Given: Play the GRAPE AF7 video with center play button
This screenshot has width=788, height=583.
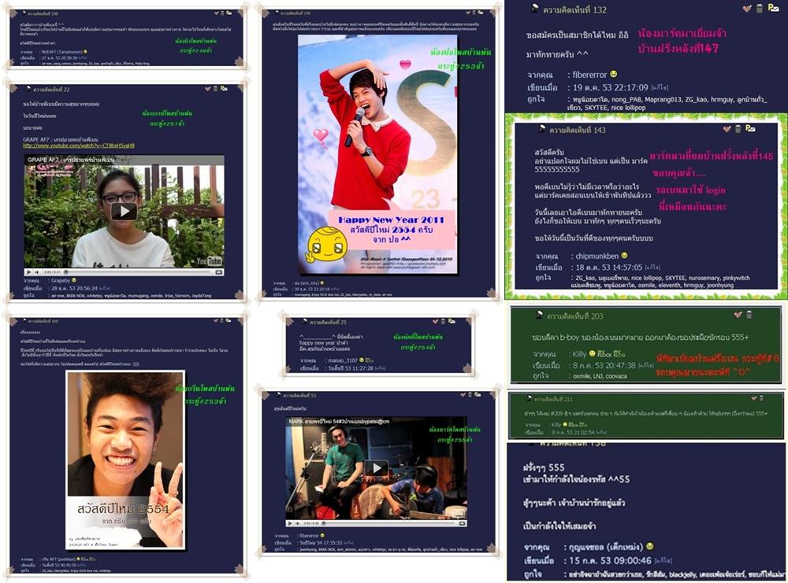Looking at the screenshot, I should (124, 211).
